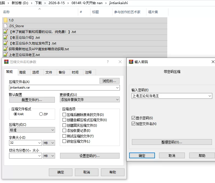This screenshot has width=215, height=183.
Task: Click icon of 获取最新地址及APP请发邮箱自动获取.txt file
Action: pyautogui.click(x=5, y=49)
